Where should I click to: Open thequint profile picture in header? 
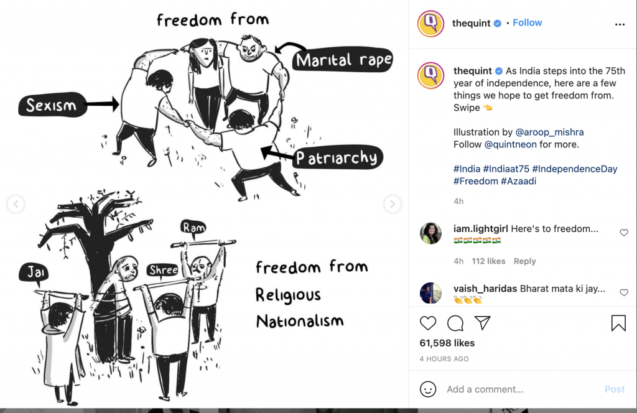(x=430, y=24)
